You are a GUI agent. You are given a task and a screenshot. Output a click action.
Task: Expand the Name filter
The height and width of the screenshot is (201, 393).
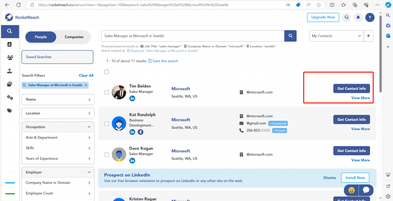[58, 99]
